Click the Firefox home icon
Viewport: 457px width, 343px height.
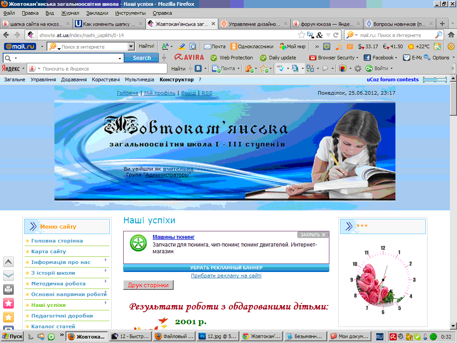[x=451, y=35]
